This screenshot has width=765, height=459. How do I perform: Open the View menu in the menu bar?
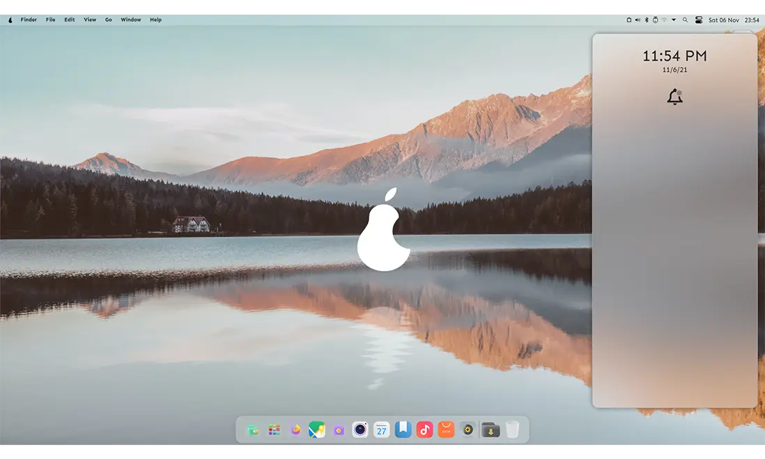(x=90, y=20)
